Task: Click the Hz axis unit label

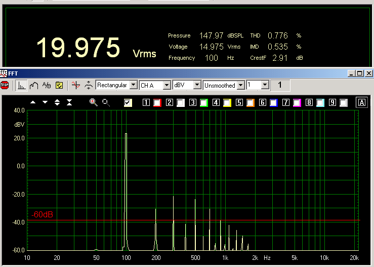Action: 267,258
